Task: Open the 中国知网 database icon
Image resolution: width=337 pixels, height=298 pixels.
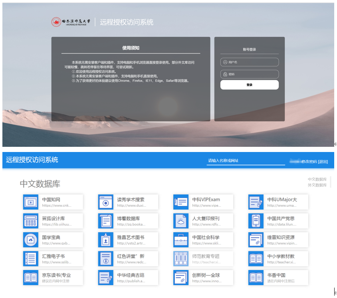Action: tap(31, 202)
